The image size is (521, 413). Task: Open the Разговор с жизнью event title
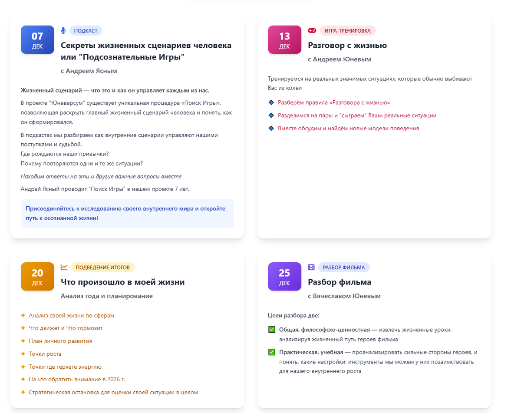[347, 45]
